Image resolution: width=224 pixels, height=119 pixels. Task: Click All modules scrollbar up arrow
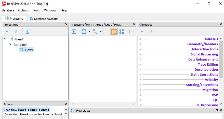[x=221, y=39]
